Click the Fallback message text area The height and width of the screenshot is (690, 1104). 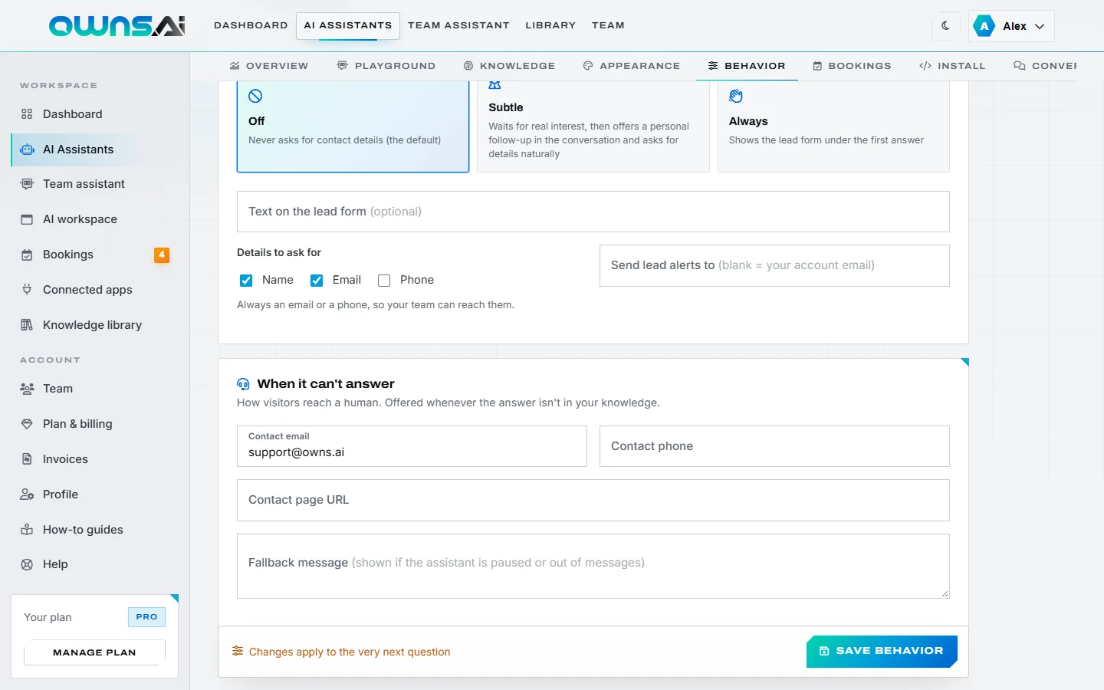tap(593, 566)
